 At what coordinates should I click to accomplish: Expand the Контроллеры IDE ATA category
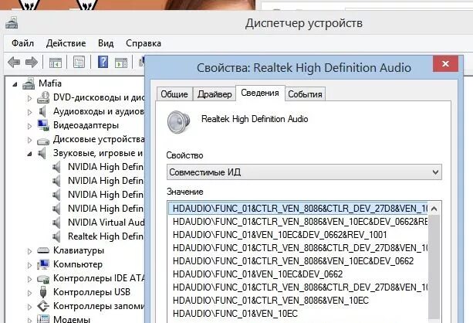(29, 279)
